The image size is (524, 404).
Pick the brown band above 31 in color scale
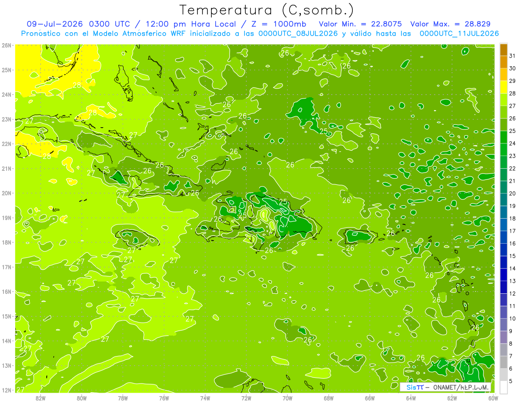coord(503,49)
